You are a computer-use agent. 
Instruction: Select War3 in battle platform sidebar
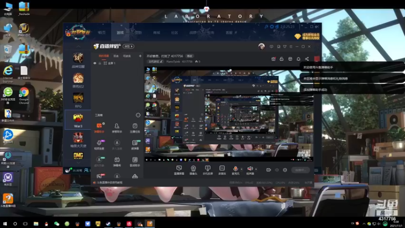[78, 121]
